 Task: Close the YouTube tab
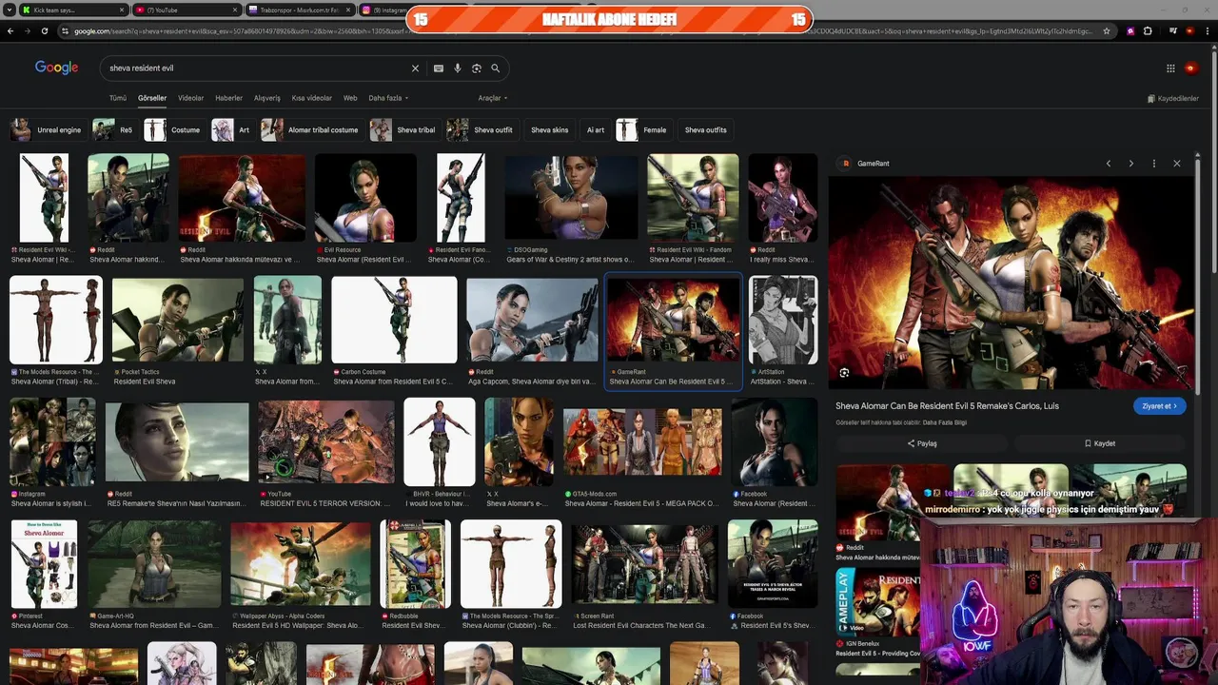[233, 10]
